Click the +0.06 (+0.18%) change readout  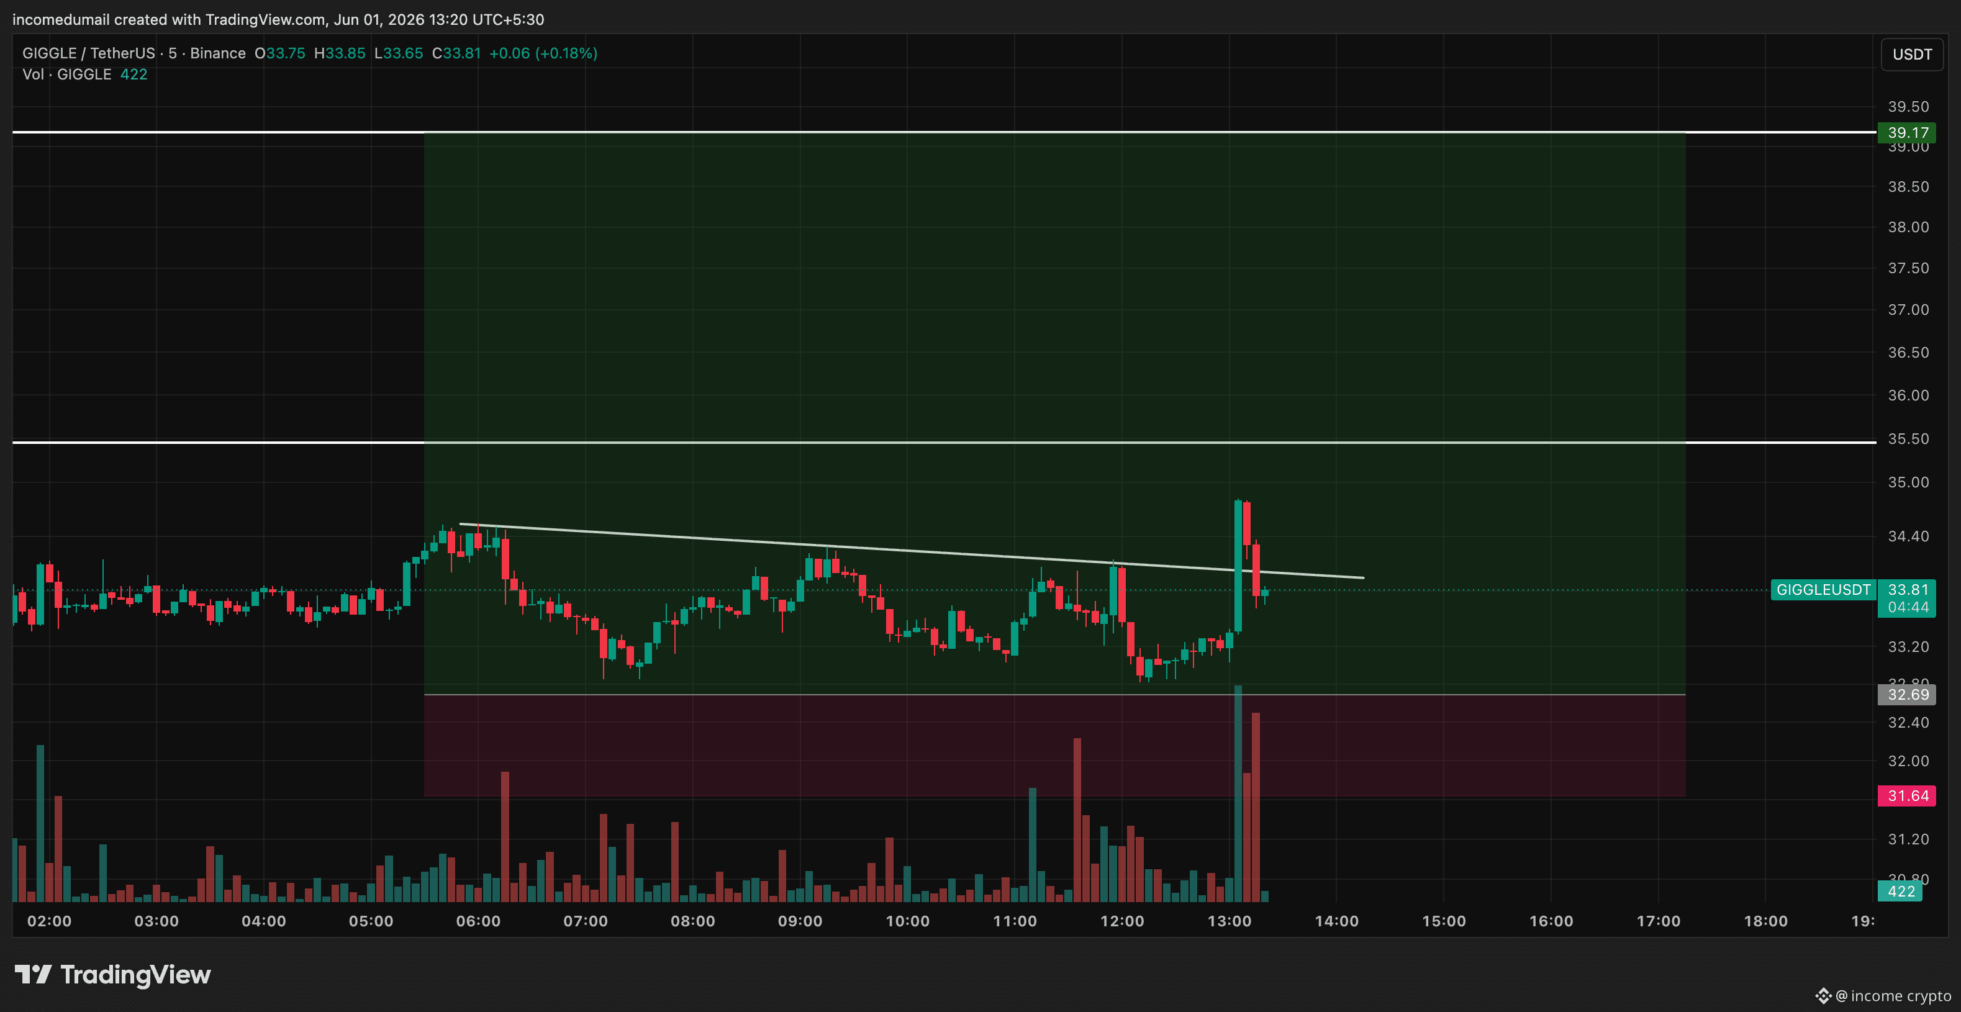point(543,53)
